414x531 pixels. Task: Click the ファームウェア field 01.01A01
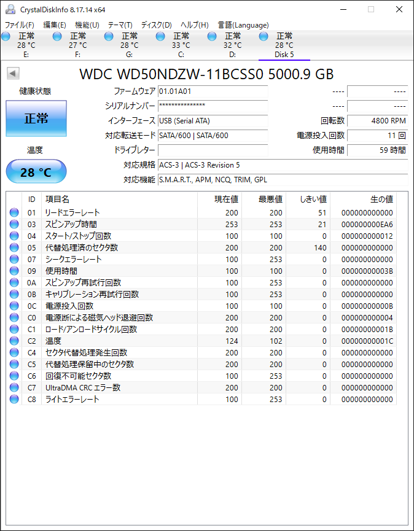213,91
